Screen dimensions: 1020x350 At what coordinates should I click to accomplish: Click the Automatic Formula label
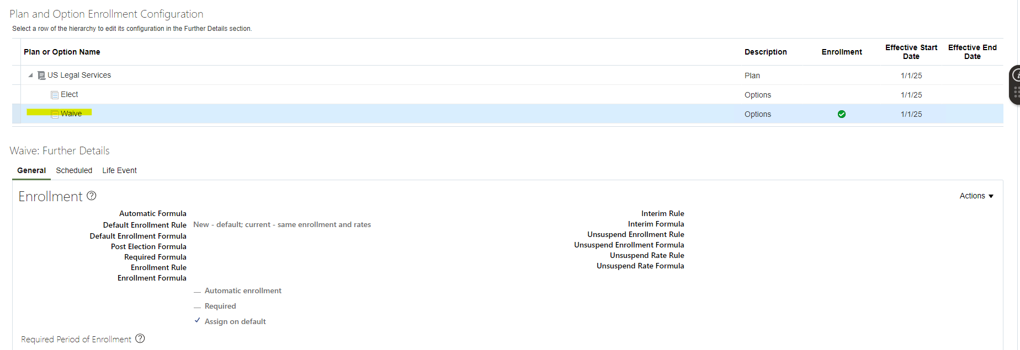coord(153,213)
